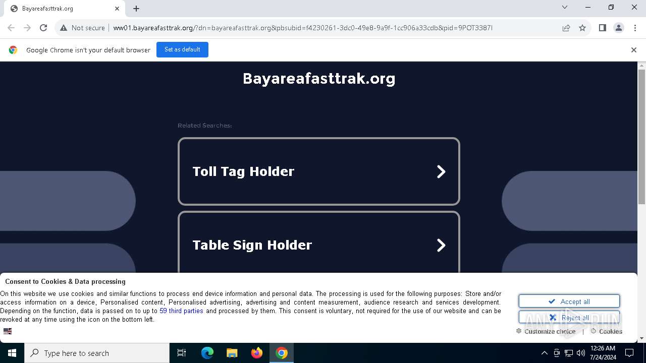Open the Toll Tag Holder related search

pyautogui.click(x=318, y=171)
